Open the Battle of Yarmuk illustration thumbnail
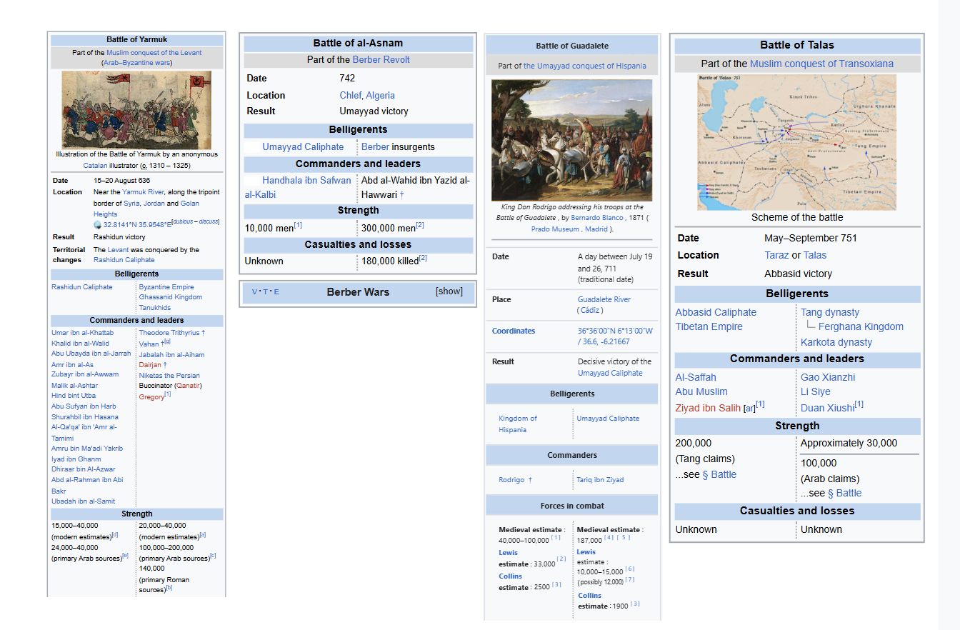Viewport: 960px width, 630px height. 136,110
